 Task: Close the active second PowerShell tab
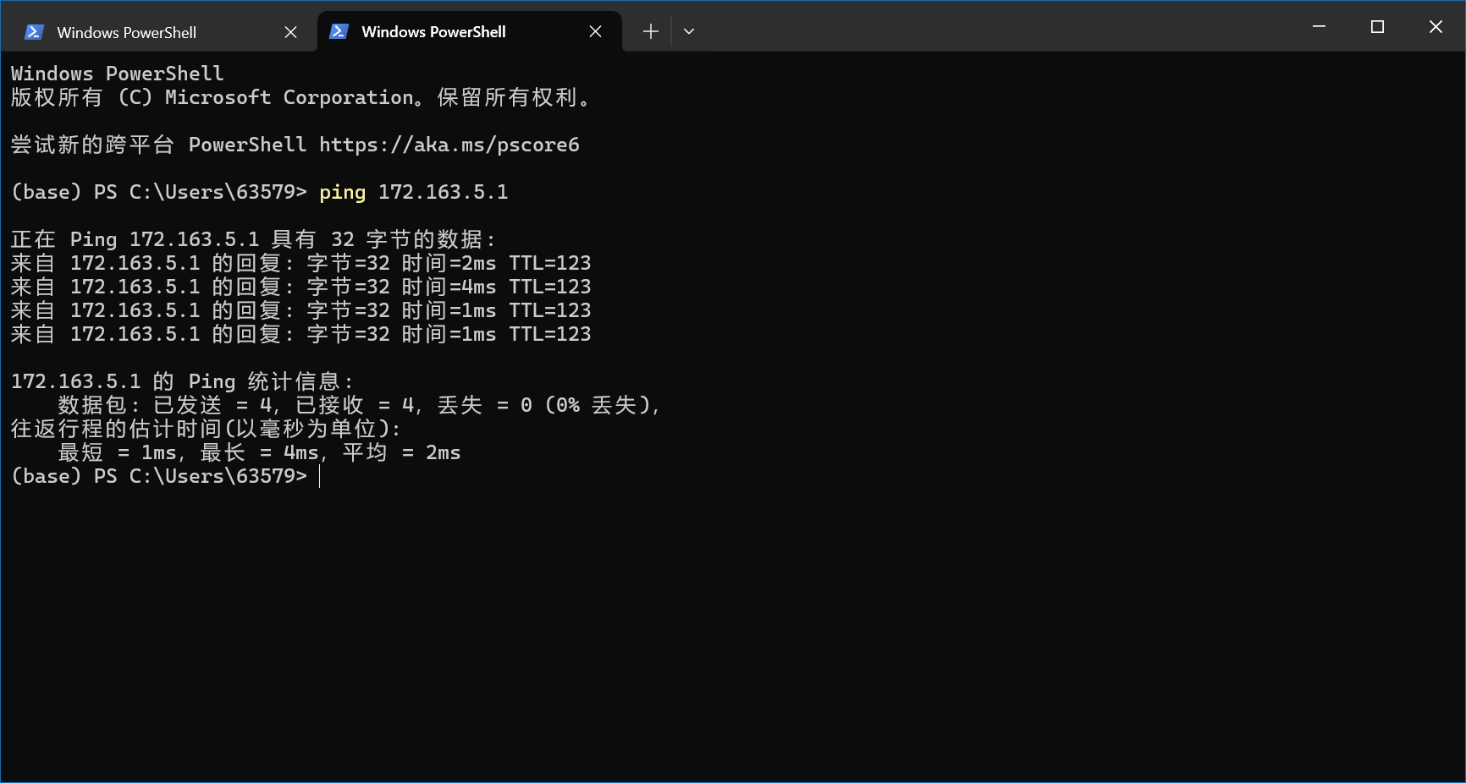pos(595,31)
